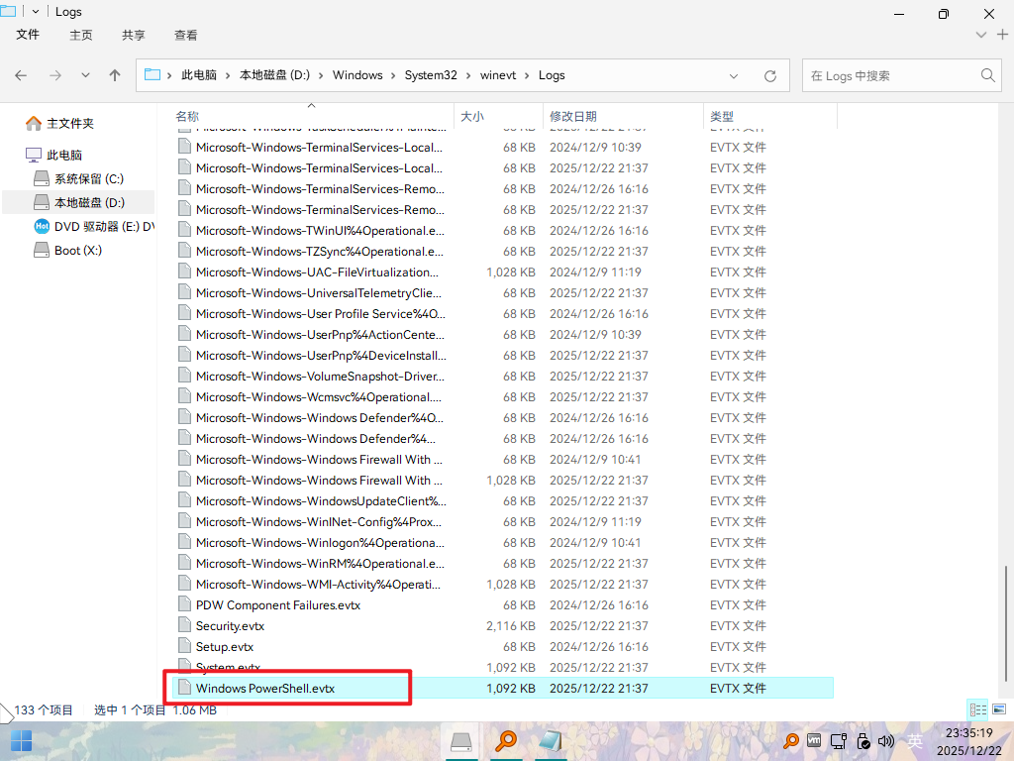Go up one folder level
The width and height of the screenshot is (1014, 761).
(x=115, y=75)
